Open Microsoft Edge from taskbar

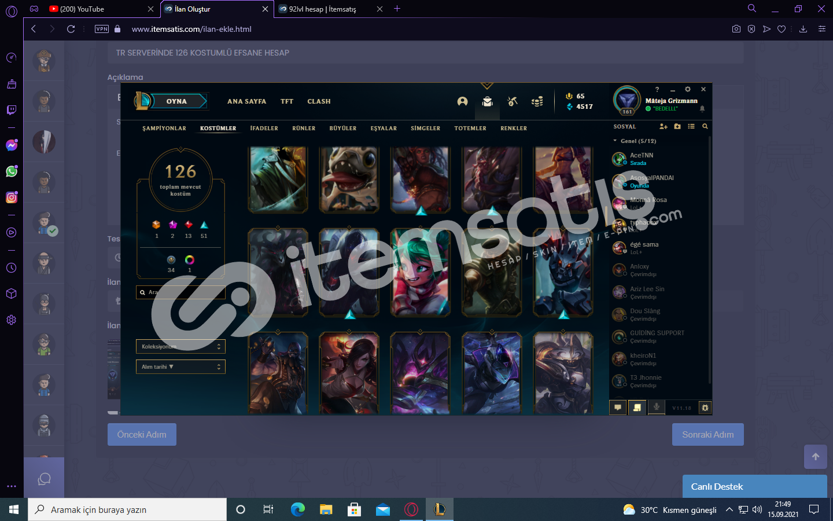click(297, 509)
